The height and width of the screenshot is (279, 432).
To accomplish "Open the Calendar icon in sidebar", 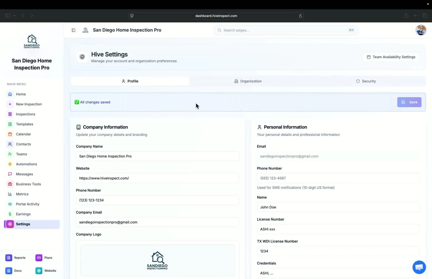I will coord(10,134).
